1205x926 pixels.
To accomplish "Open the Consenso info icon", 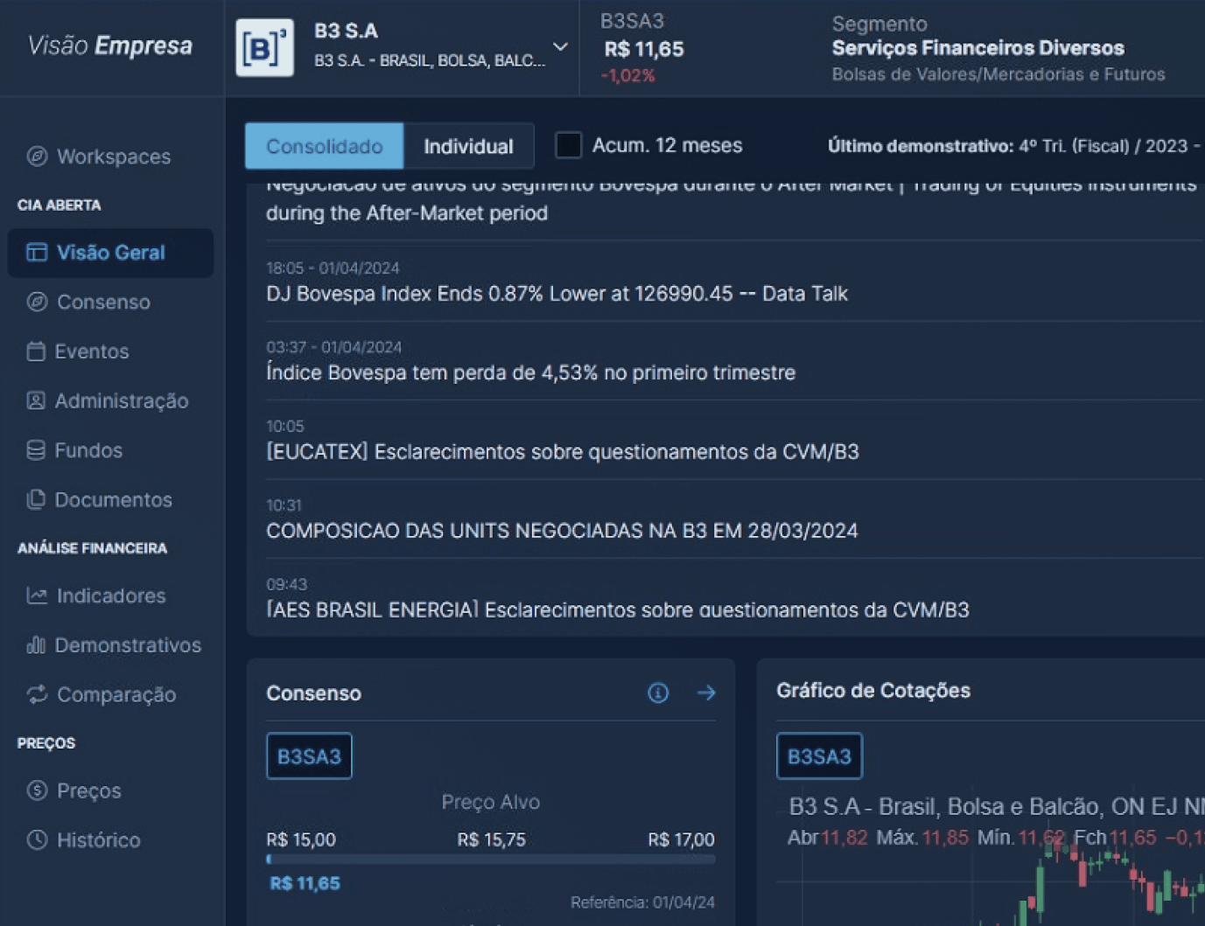I will [x=658, y=693].
